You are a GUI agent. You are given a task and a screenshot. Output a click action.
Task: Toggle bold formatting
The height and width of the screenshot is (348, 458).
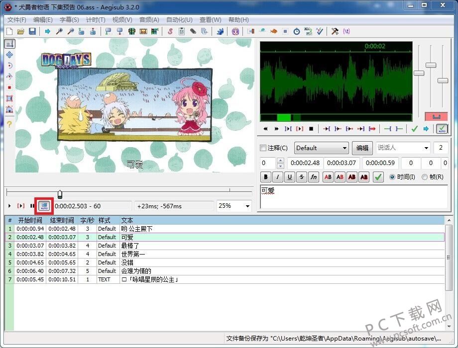pos(265,177)
